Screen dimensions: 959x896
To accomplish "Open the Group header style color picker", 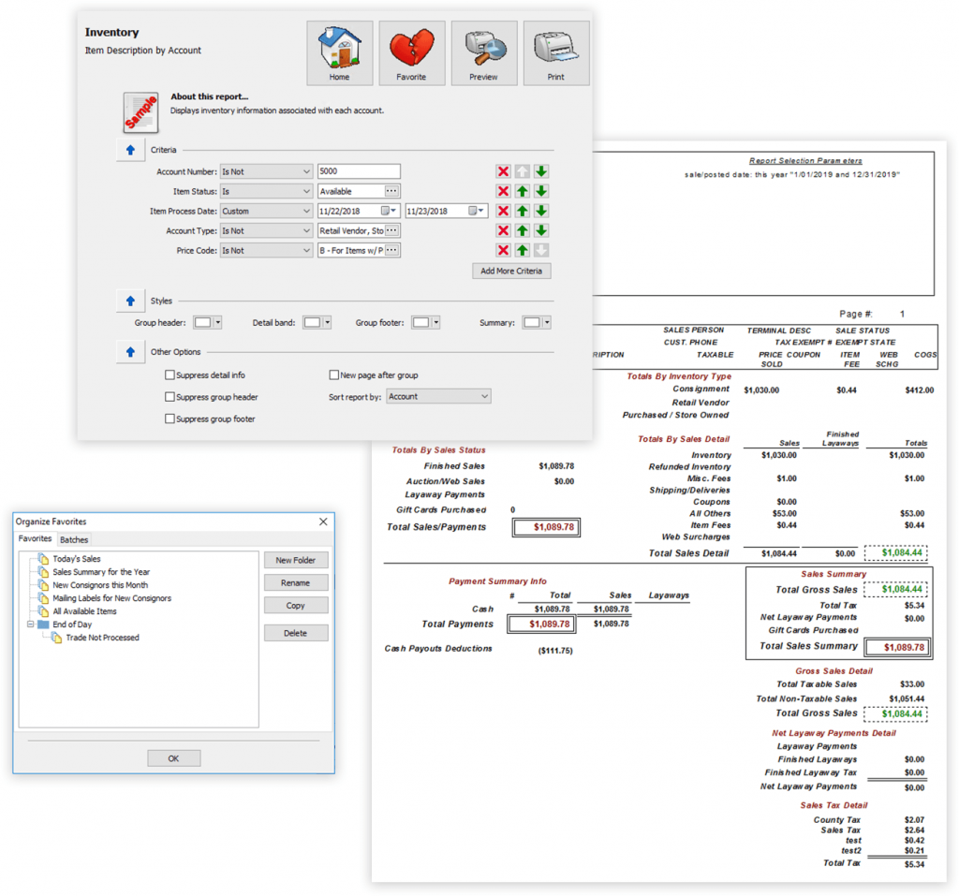I will [x=208, y=322].
